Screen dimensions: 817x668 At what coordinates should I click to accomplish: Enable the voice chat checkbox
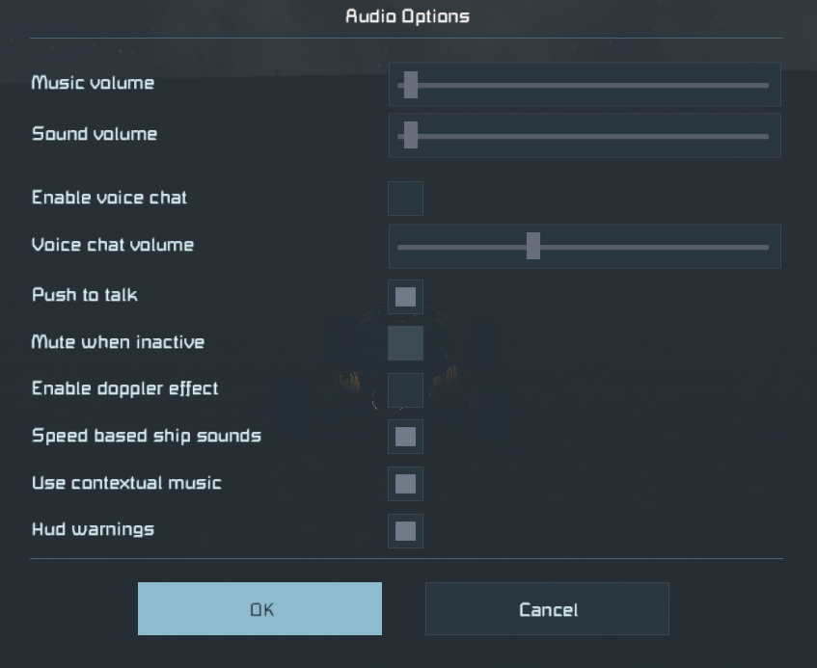pyautogui.click(x=405, y=199)
